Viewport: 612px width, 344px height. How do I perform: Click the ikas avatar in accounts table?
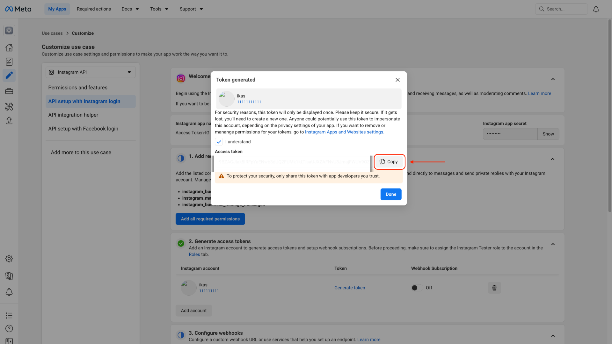(x=189, y=288)
